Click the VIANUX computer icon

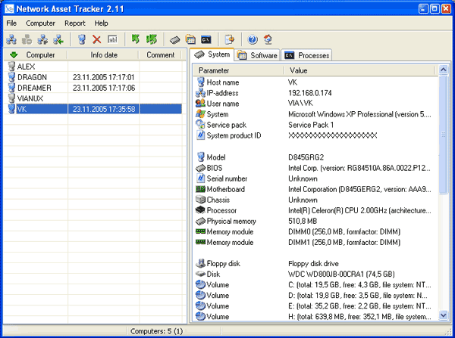11,98
